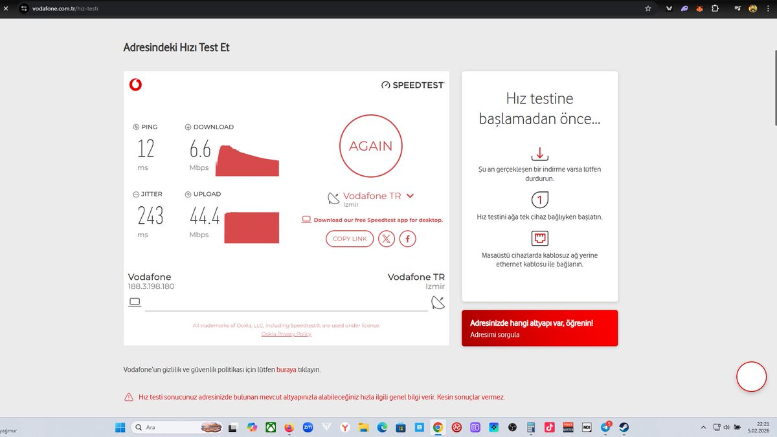
Task: Bookmark this page with the star icon
Action: (648, 9)
